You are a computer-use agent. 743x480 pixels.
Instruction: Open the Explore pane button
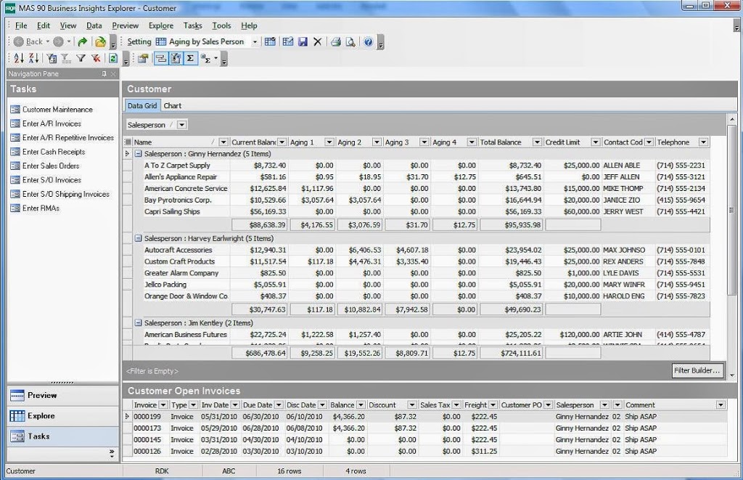pyautogui.click(x=62, y=416)
